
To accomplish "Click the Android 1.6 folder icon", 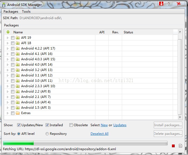I will 18,102.
